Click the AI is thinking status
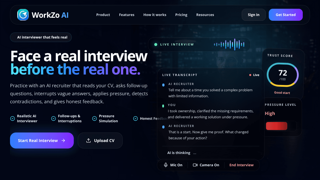Viewport: 320px width, 180px height. [x=182, y=153]
